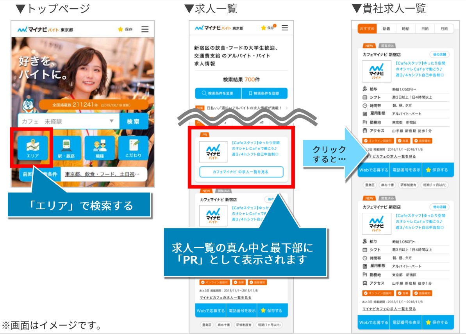Click the 給与 yen icon on lower 貴社求人一覧 card
Screen dimensions: 466x334
(x=365, y=241)
